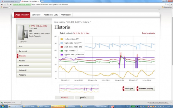Reload the page with the refresh icon
The width and height of the screenshot is (173, 108).
point(8,4)
